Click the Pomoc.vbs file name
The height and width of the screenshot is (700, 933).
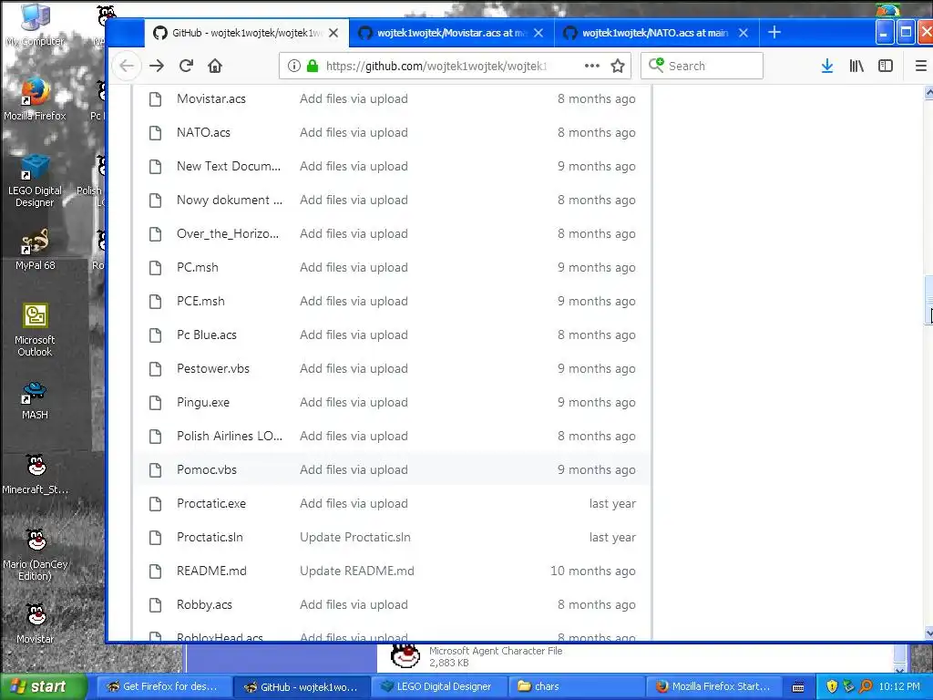[207, 469]
